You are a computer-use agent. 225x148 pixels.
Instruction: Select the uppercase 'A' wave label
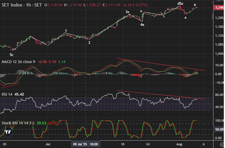[186, 18]
